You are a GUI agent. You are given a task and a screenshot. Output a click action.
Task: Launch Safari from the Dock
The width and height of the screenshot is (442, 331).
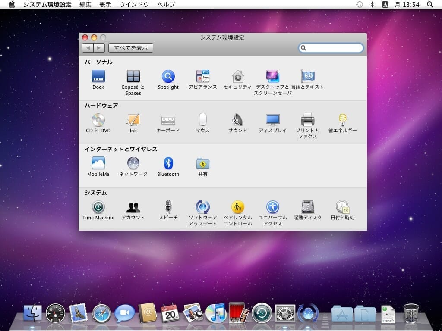101,313
